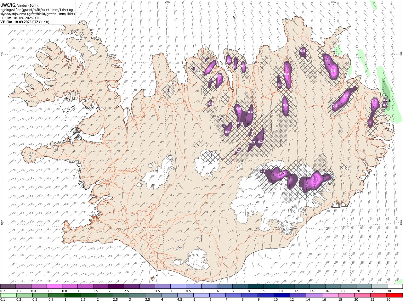Click the pale grey snow swatch between 25 and 30

pos(380,286)
